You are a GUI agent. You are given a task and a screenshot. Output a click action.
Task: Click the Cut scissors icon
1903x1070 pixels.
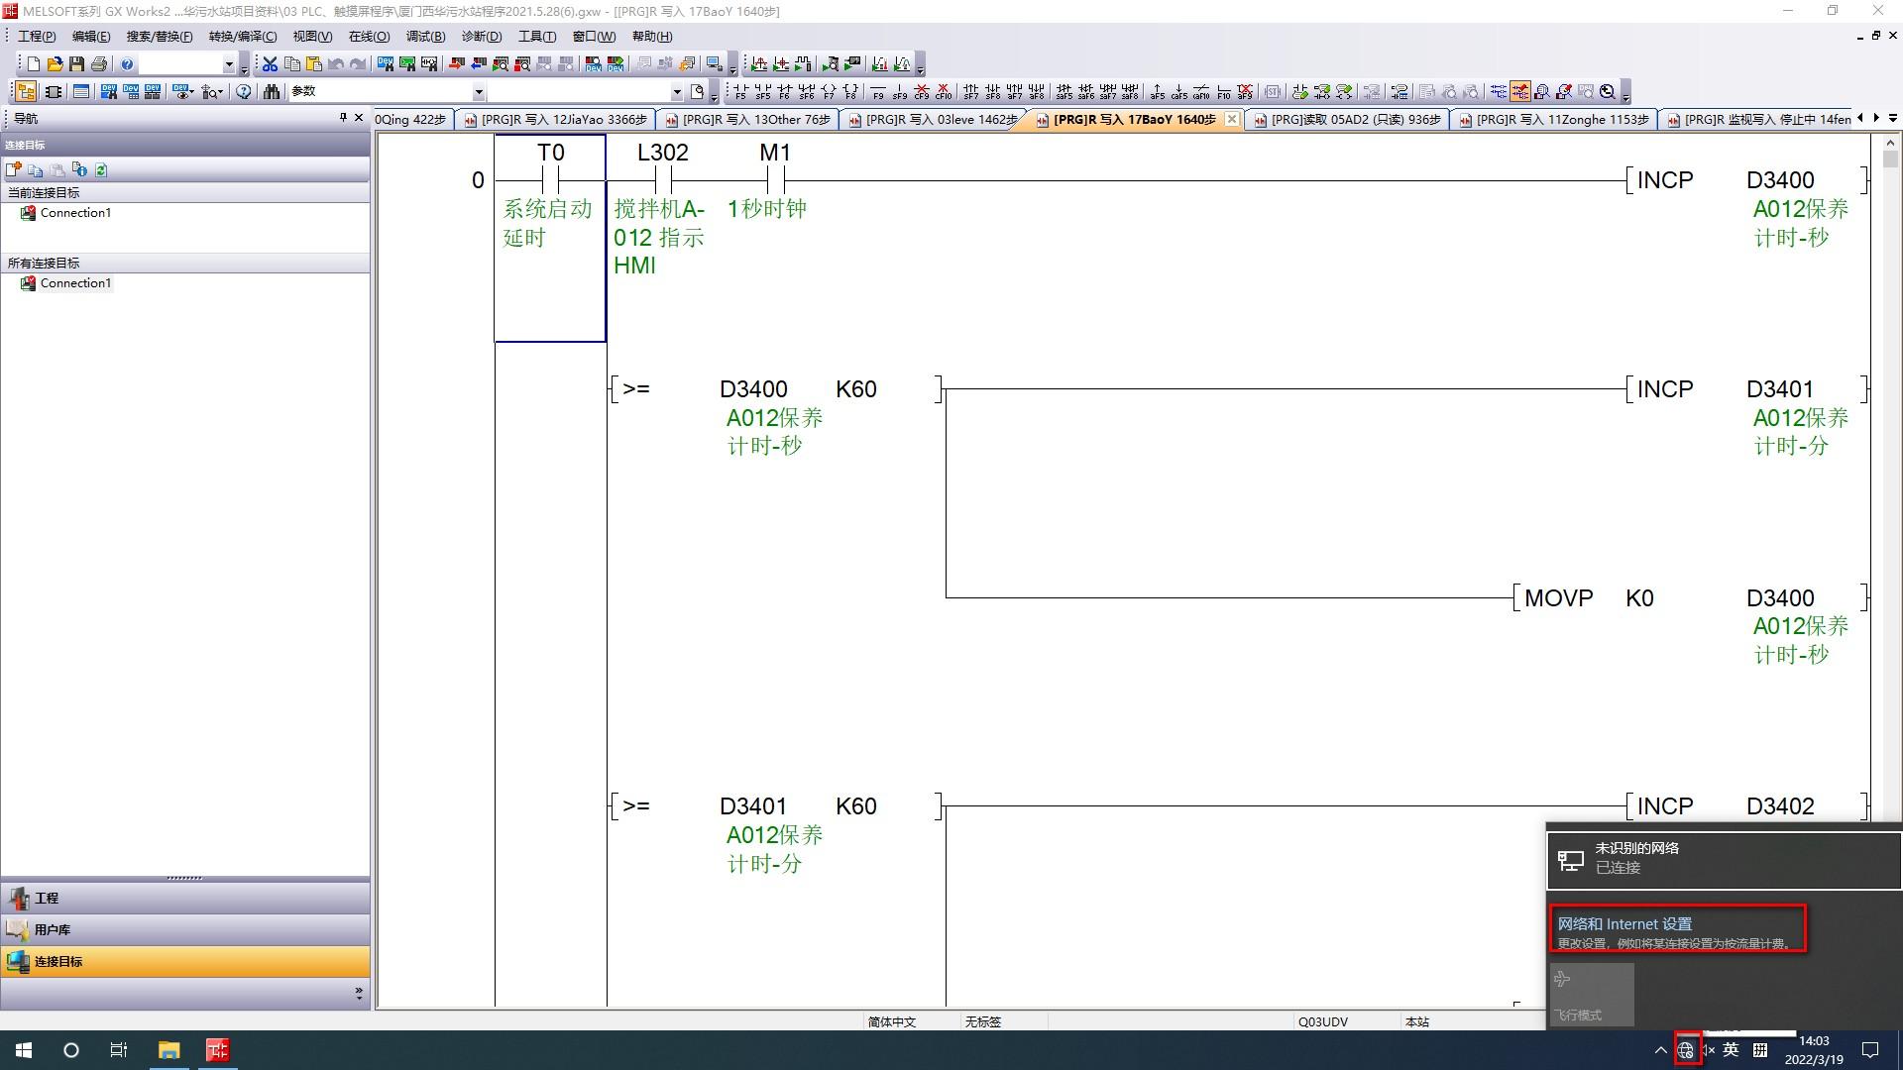(270, 64)
